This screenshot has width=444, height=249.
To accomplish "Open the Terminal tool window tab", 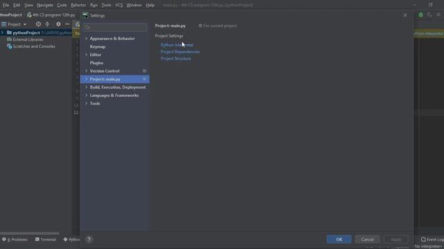I will point(45,239).
